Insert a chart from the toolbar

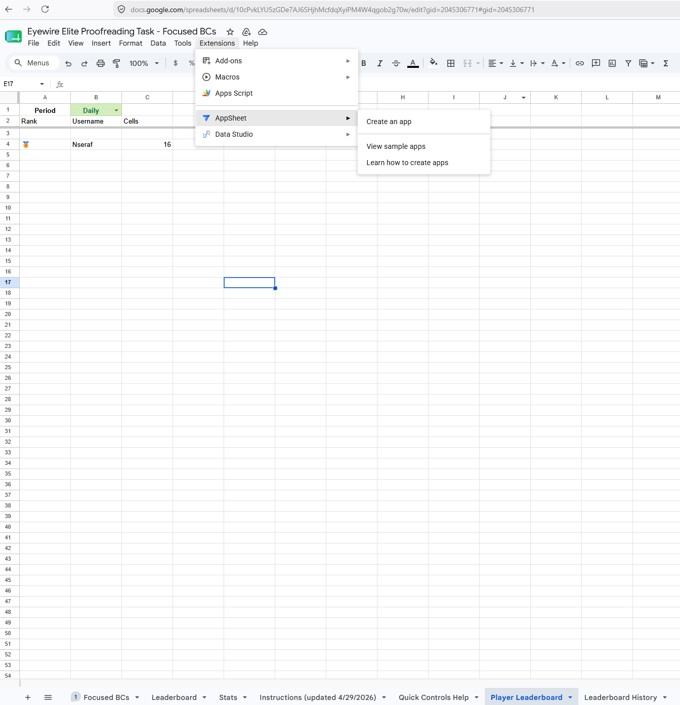click(612, 63)
